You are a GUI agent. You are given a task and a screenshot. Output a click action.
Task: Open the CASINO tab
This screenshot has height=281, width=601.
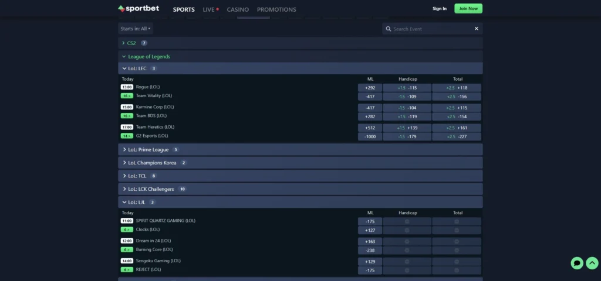tap(238, 9)
